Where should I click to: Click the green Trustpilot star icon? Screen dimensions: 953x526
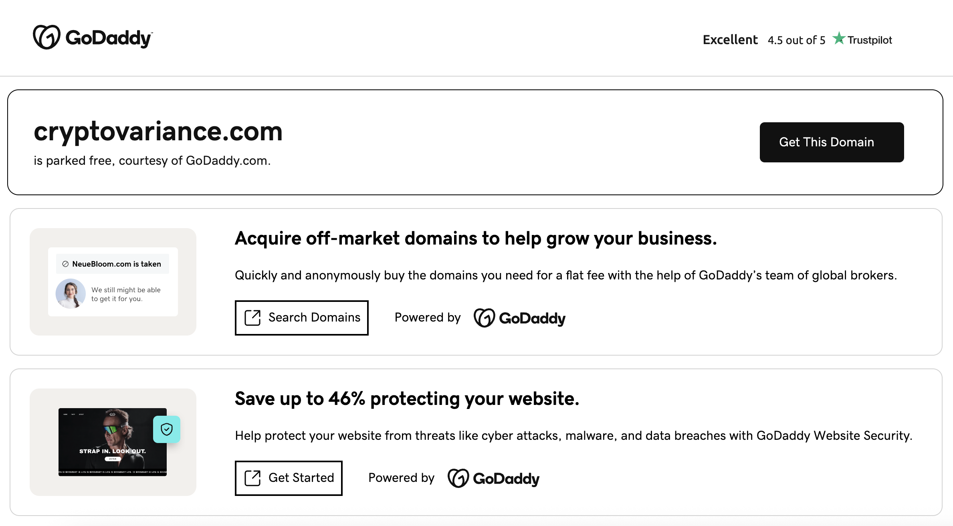(x=838, y=39)
